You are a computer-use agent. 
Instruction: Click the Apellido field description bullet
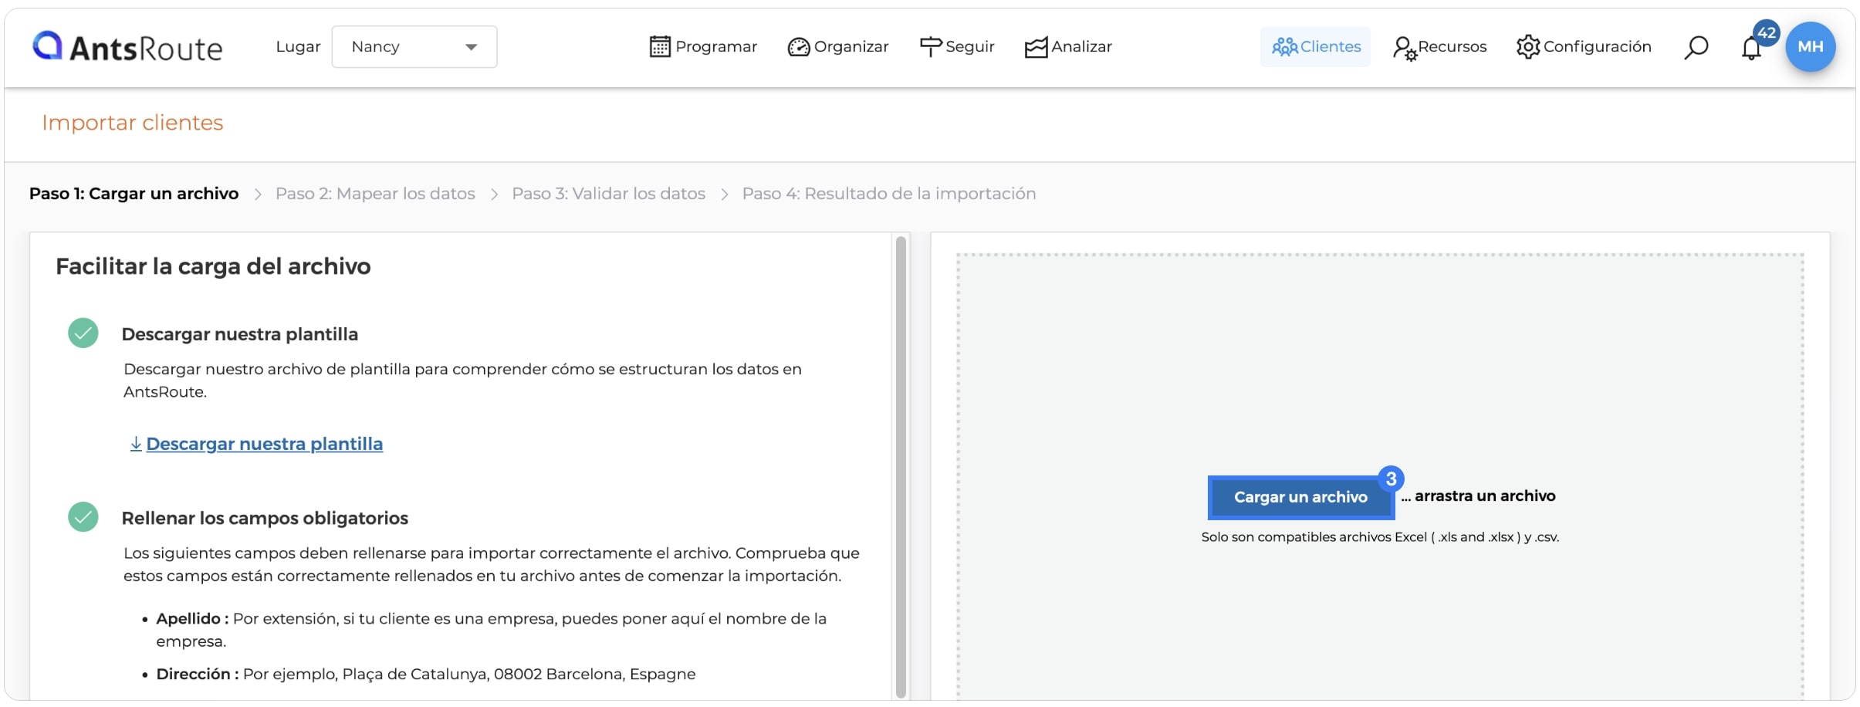(491, 630)
